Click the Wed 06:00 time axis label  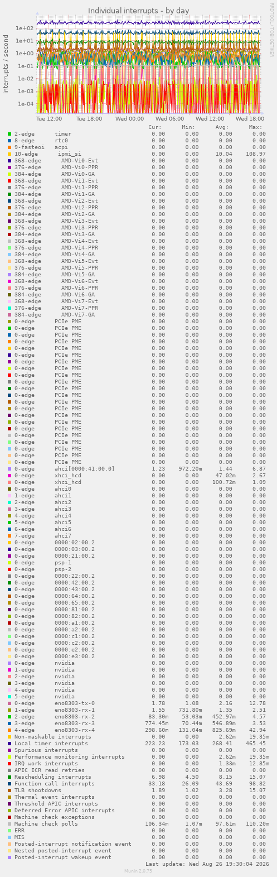[170, 118]
